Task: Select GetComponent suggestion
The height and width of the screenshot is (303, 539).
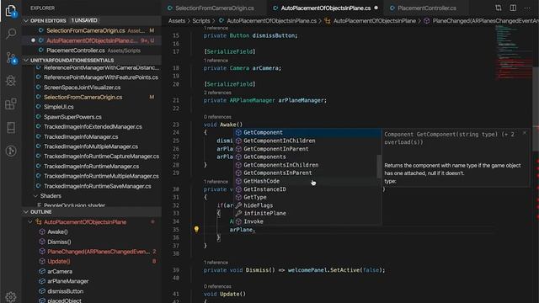Action: pos(307,133)
